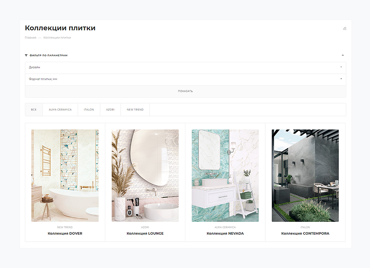Click the Коллекция CONTEMPORA title link

tap(305, 234)
